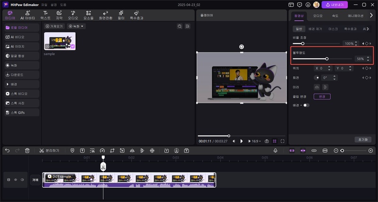
Task: Select 스톡 GIFs in sidebar
Action: click(22, 113)
